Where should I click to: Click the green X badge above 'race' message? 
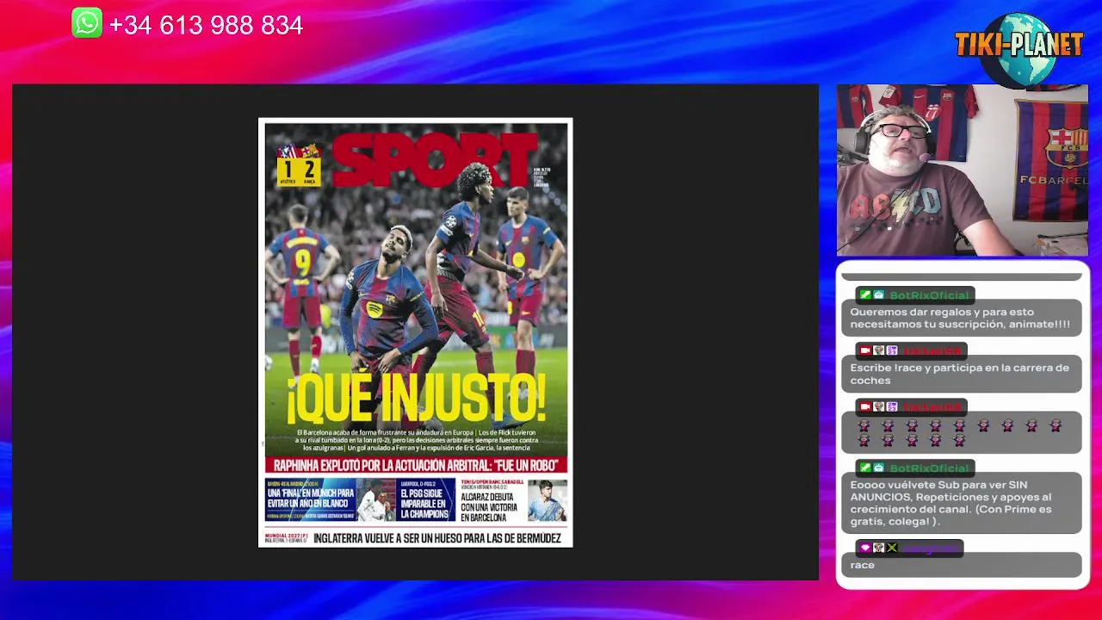click(892, 548)
